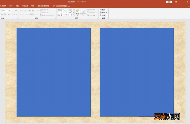
Task: Select the left blue rectangle on slide
Action: pyautogui.click(x=54, y=72)
